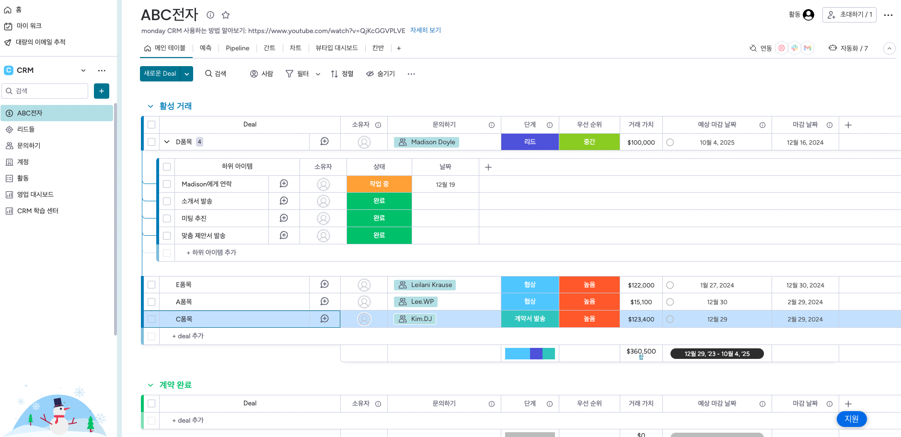Click the orange 작업 중 status cell
901x437 pixels.
(x=379, y=184)
